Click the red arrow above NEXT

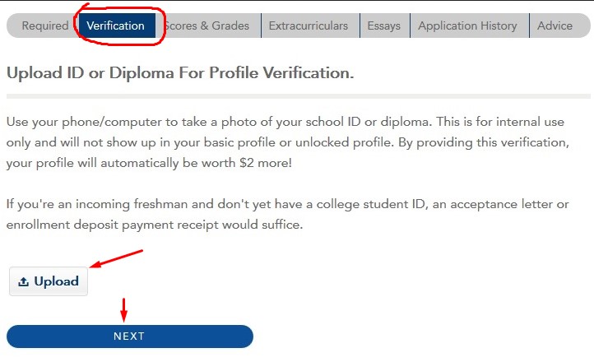123,310
